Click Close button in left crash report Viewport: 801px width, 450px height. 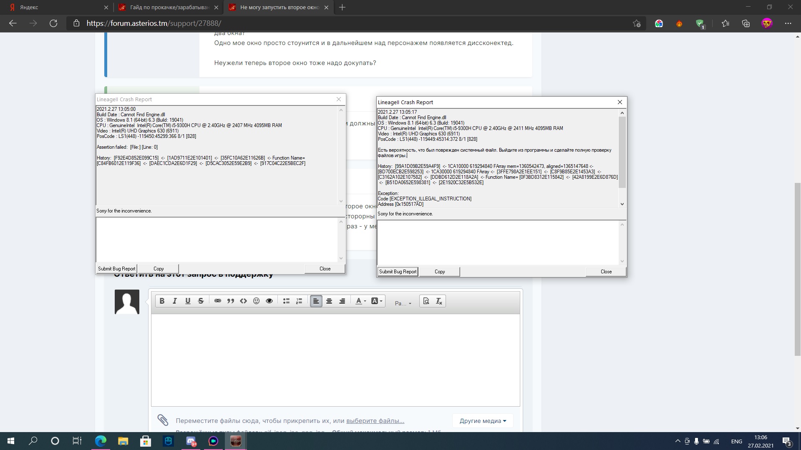tap(325, 269)
